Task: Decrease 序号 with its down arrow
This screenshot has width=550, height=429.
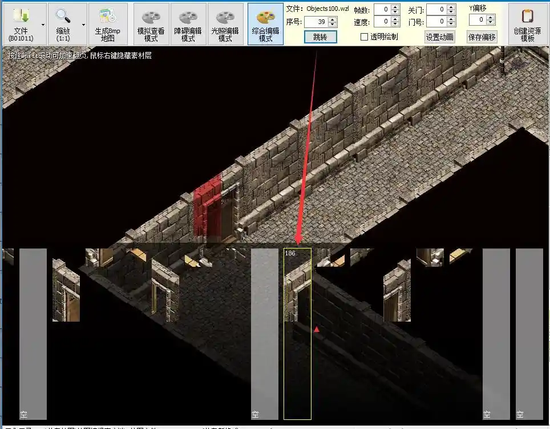Action: 332,25
